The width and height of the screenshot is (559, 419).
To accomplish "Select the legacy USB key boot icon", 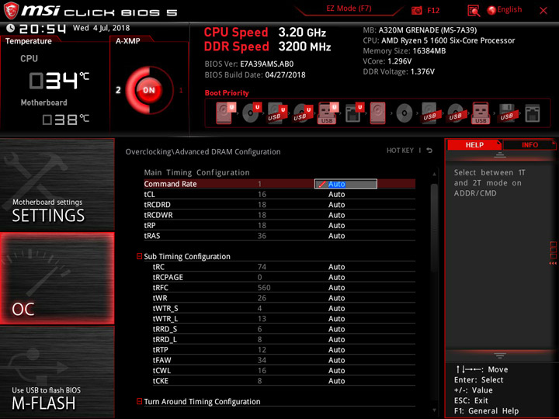I will click(x=481, y=113).
